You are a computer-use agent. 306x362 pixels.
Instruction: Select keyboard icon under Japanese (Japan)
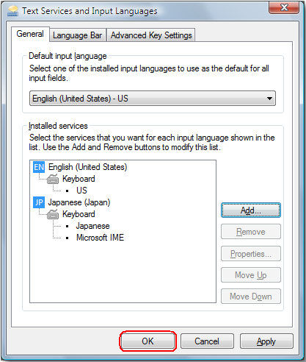pyautogui.click(x=53, y=214)
